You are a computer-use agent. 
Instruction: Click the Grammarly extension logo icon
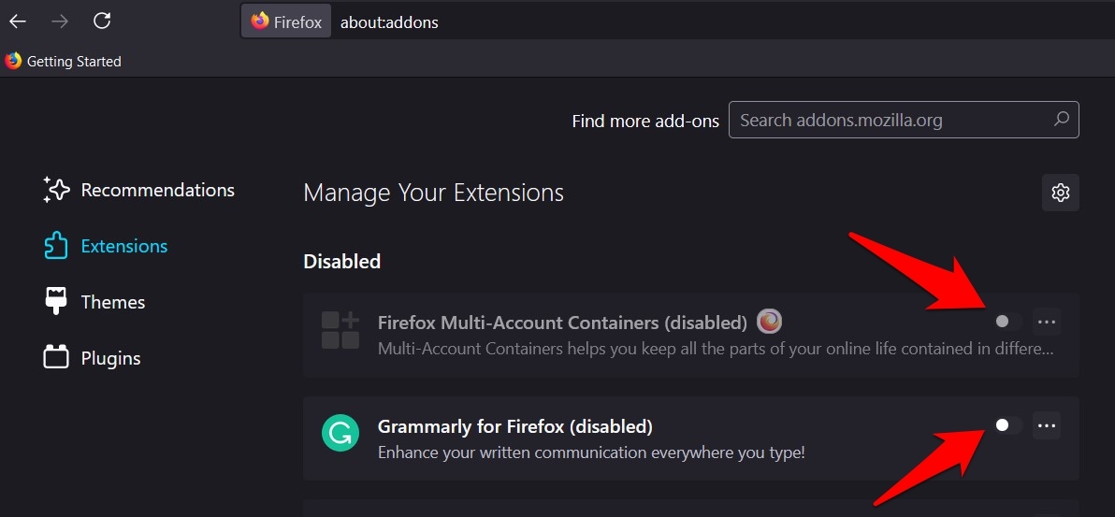340,434
